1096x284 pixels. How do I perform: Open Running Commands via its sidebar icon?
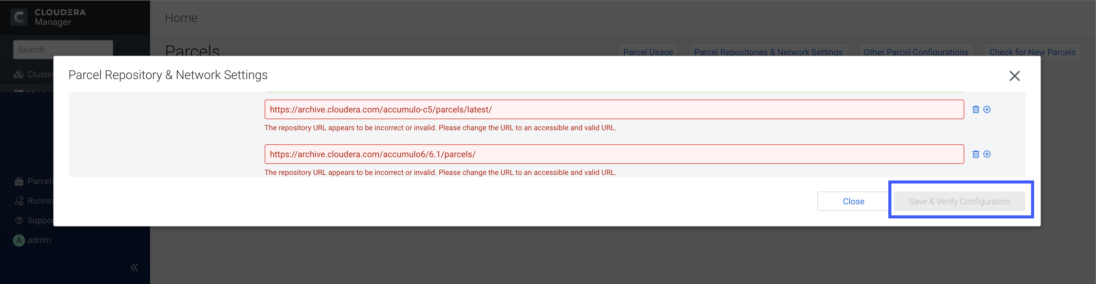19,201
